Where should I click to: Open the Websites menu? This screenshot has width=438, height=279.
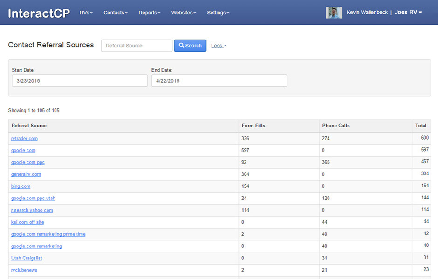(184, 13)
